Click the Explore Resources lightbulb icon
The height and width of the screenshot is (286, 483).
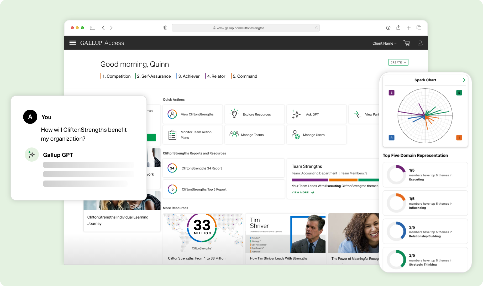[x=234, y=114]
